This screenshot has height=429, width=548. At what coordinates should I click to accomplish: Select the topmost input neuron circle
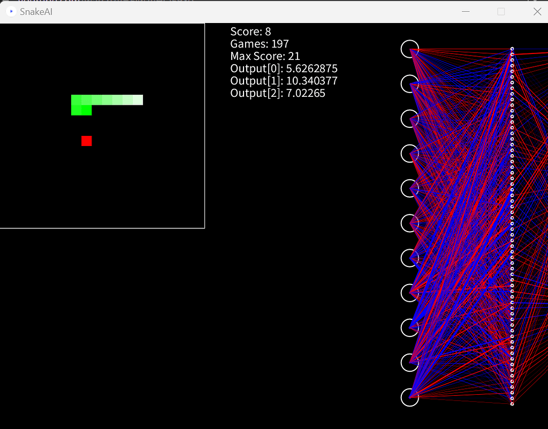click(409, 49)
